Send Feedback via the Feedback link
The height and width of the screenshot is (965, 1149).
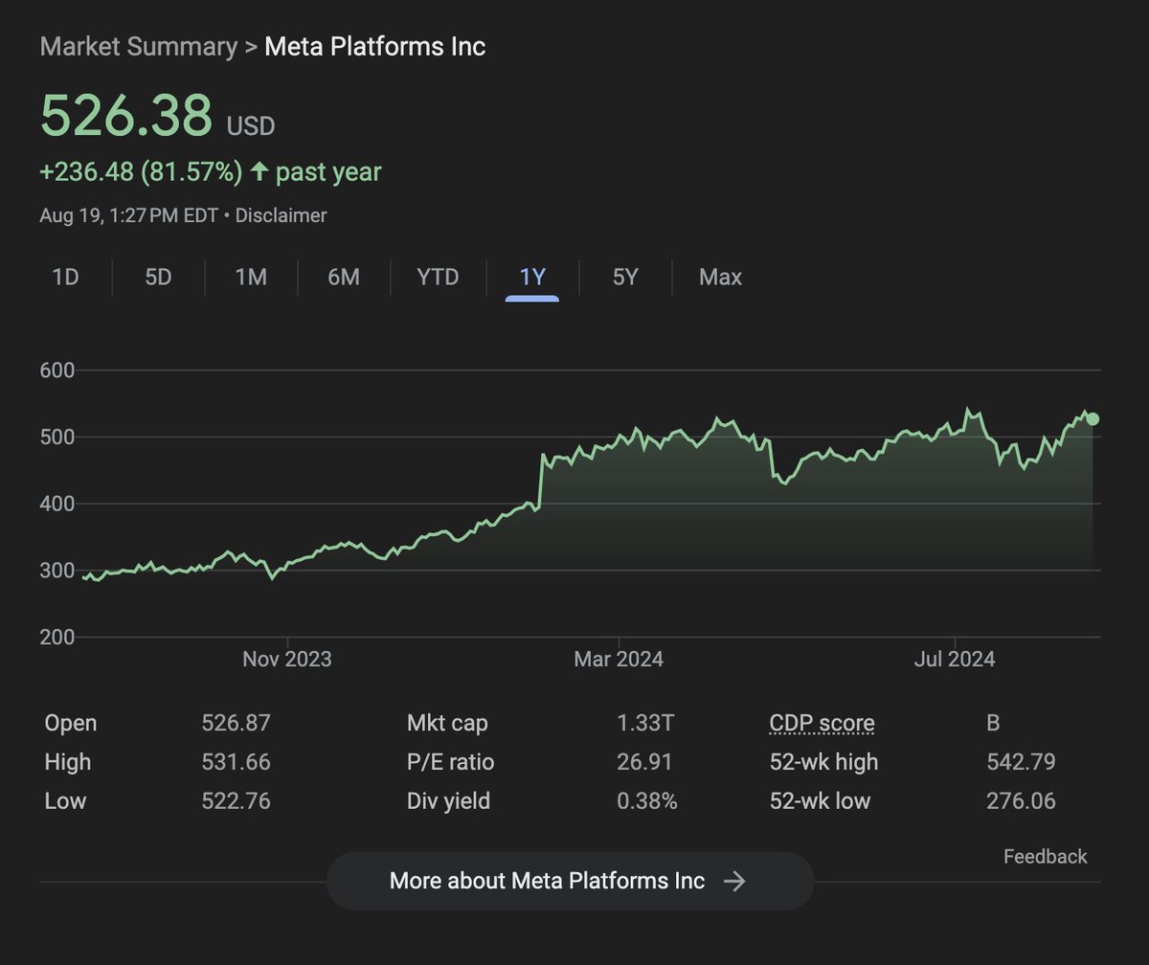[x=1045, y=857]
